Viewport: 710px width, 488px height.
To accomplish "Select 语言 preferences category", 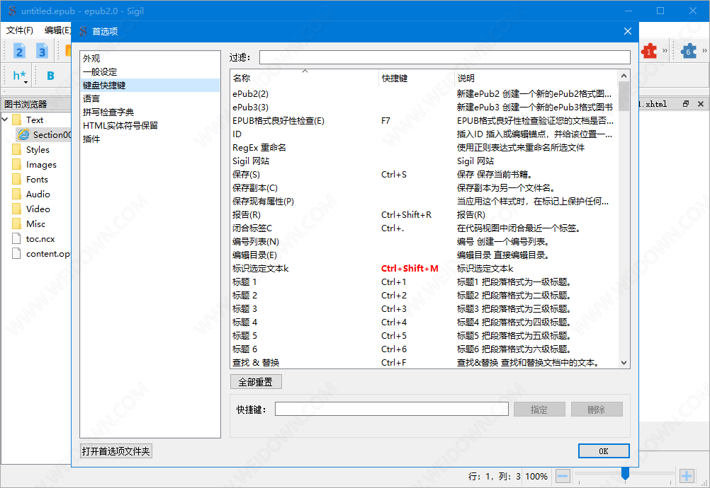I will [150, 98].
